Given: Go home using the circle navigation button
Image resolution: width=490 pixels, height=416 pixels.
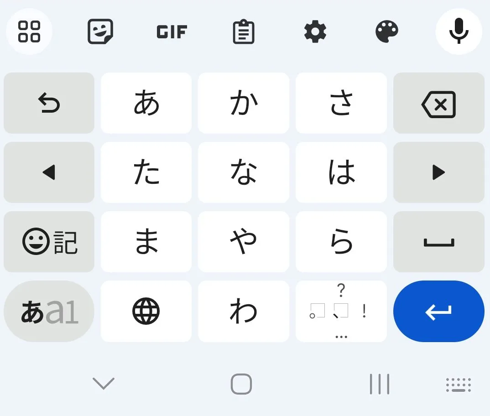Looking at the screenshot, I should 241,385.
